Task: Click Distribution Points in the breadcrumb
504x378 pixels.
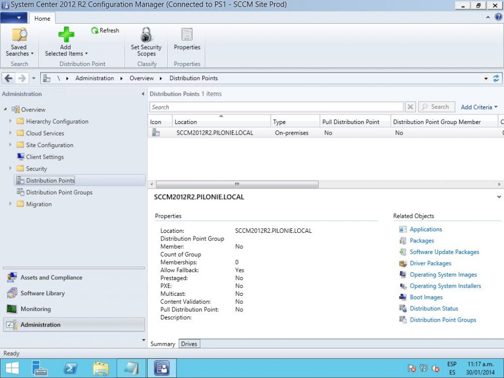Action: point(194,78)
